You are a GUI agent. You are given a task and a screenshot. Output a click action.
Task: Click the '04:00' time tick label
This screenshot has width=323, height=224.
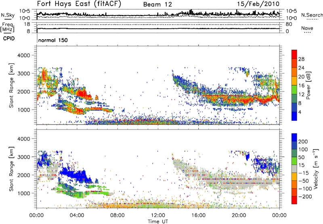tap(77, 216)
